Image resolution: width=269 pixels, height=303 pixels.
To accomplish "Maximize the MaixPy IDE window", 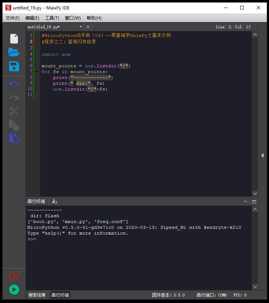I will [x=242, y=8].
